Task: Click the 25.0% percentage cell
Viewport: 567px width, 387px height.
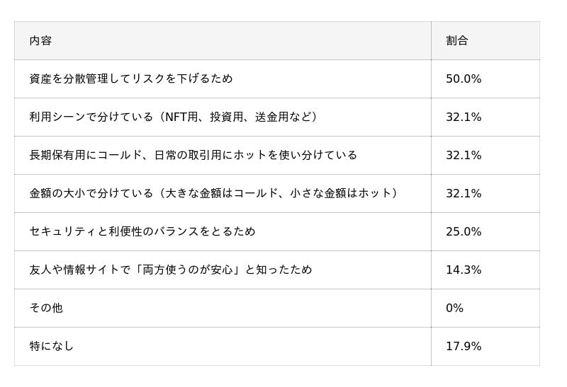Action: coord(464,231)
